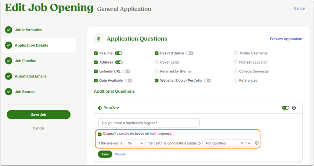The image size is (314, 166).
Task: Uncheck Website, Blog or Portfolio checkbox
Action: [156, 81]
